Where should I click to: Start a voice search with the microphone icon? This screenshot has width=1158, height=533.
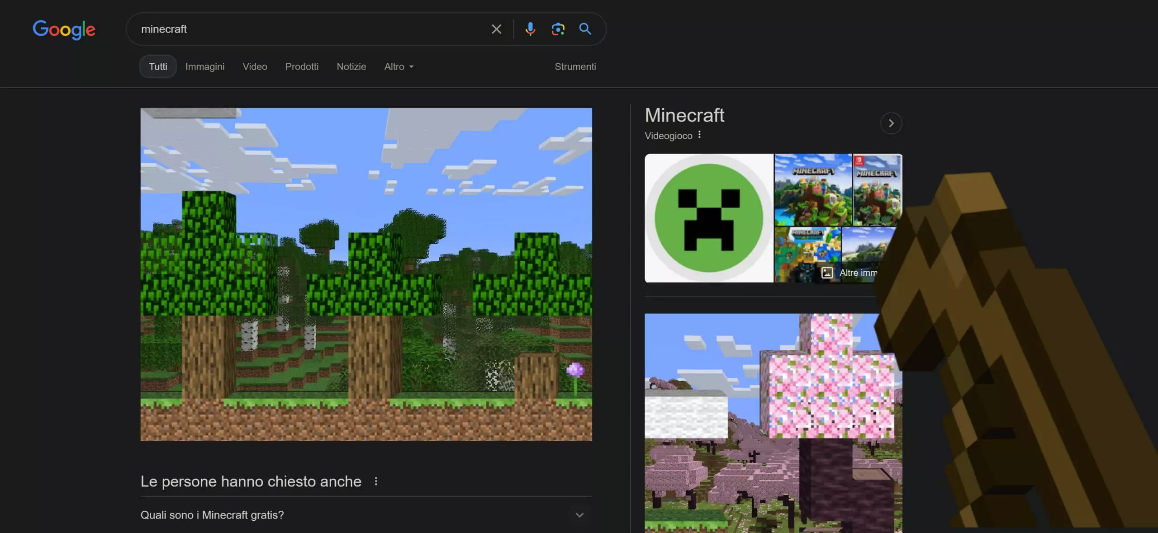pos(531,29)
